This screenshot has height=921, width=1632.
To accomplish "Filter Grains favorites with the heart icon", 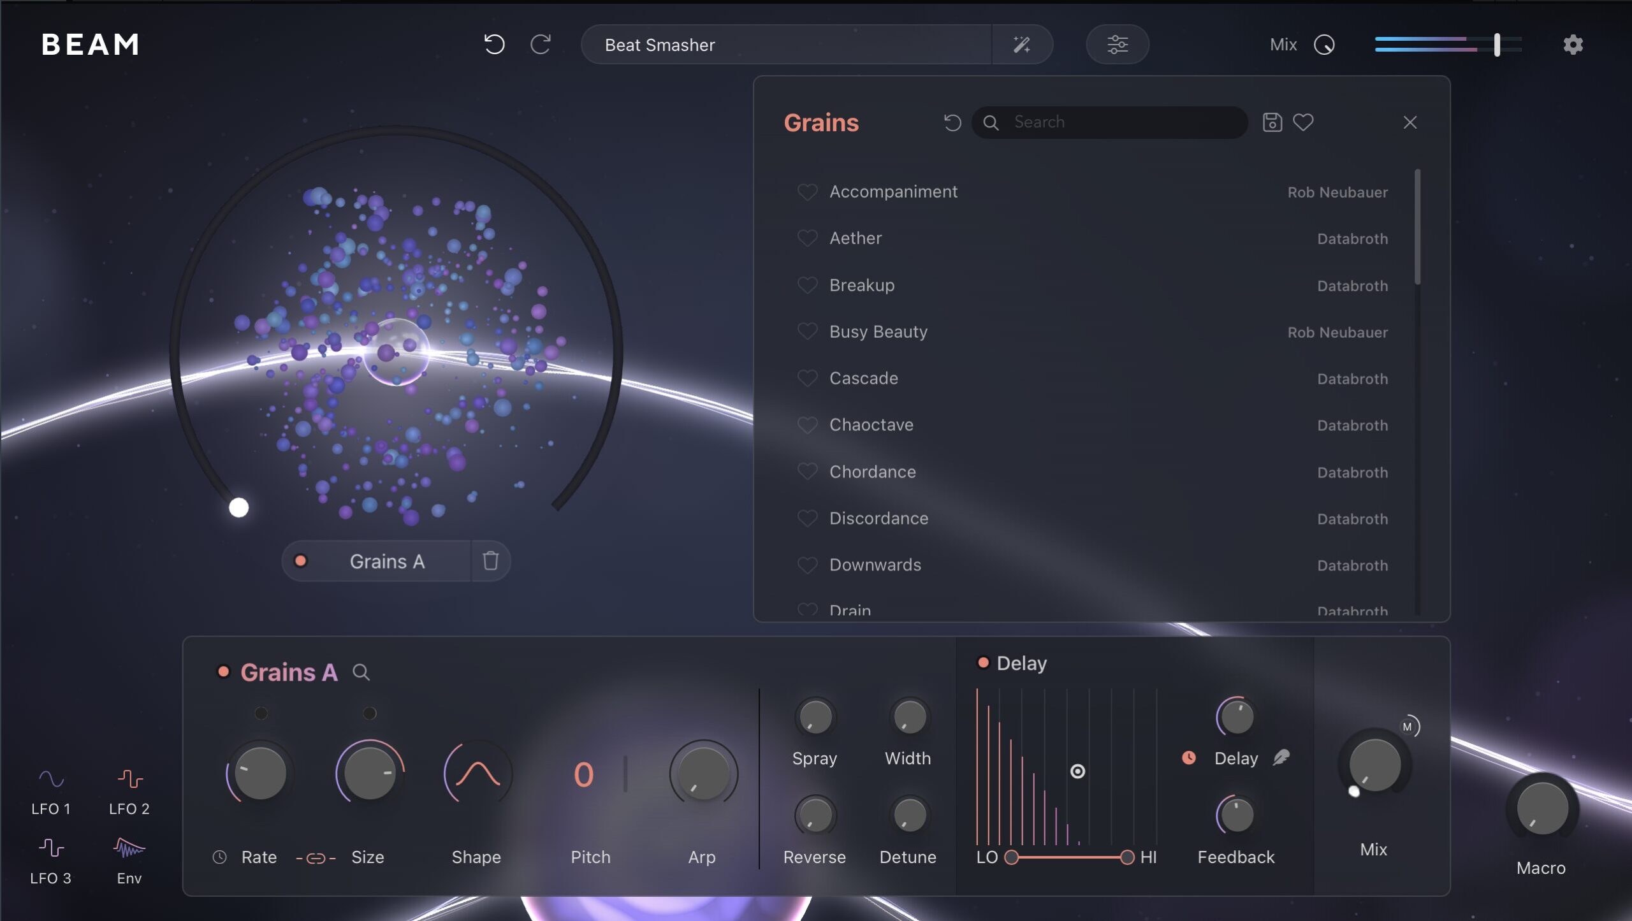I will coord(1303,122).
